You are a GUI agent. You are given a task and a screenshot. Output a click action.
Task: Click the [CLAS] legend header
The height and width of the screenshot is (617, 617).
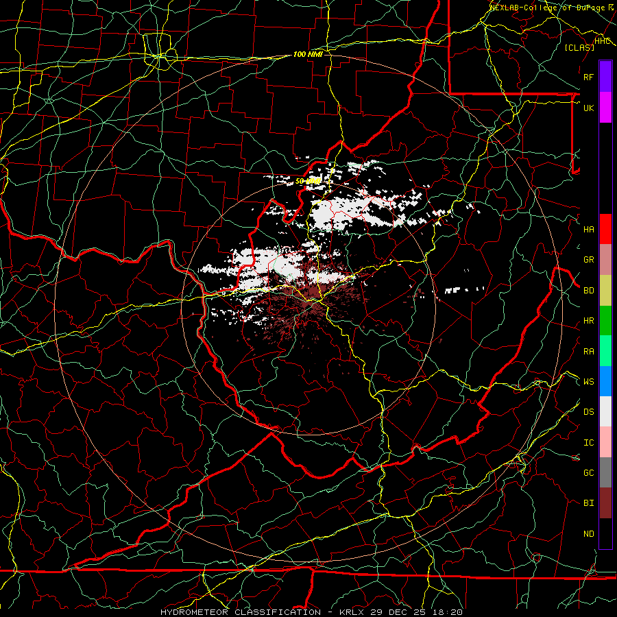[579, 47]
